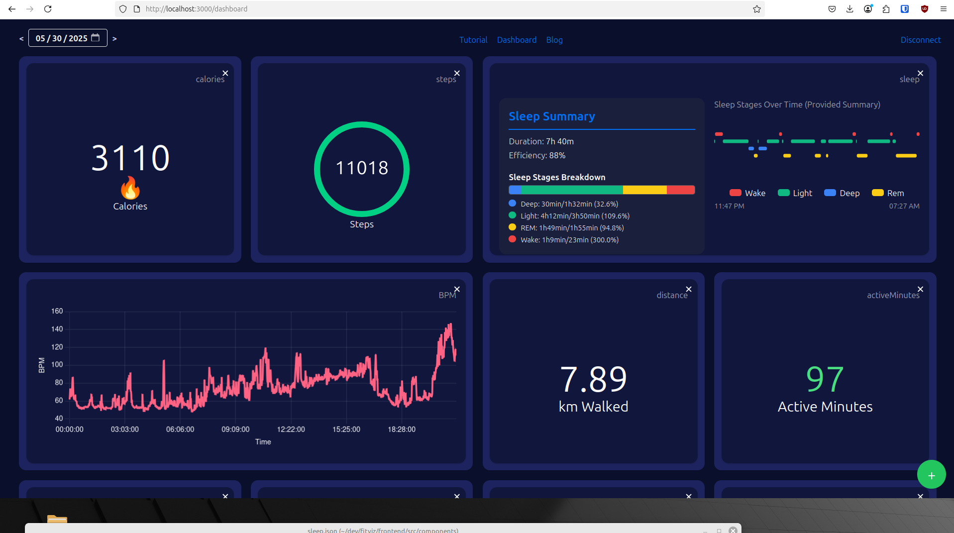Save the page with the Pocket icon
The image size is (954, 533).
tap(832, 9)
